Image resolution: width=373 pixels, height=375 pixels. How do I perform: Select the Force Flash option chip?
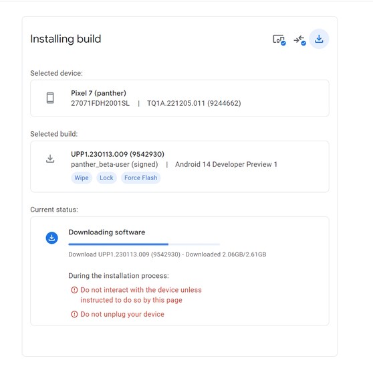click(x=140, y=178)
